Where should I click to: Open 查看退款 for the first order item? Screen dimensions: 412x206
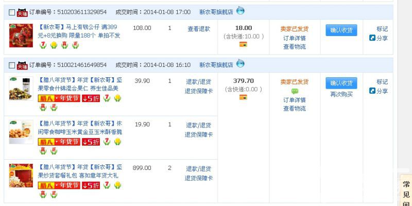pyautogui.click(x=199, y=29)
